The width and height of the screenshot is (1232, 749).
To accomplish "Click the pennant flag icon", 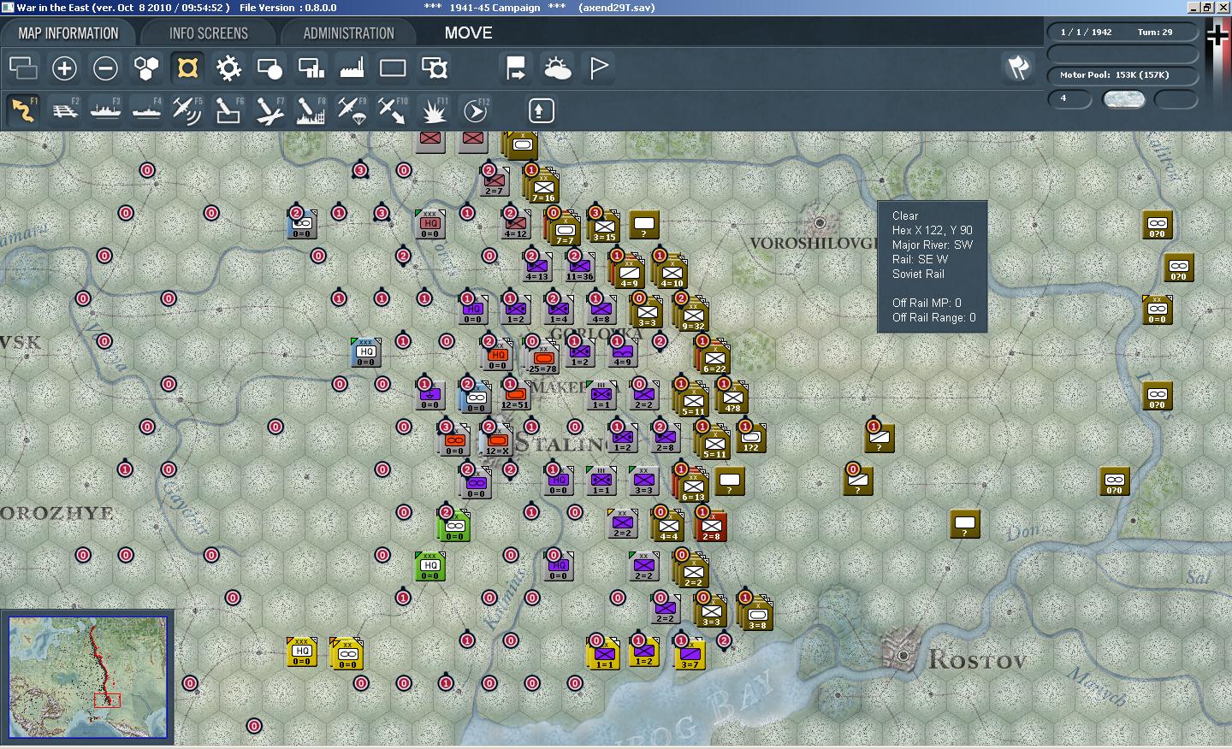I will [599, 68].
